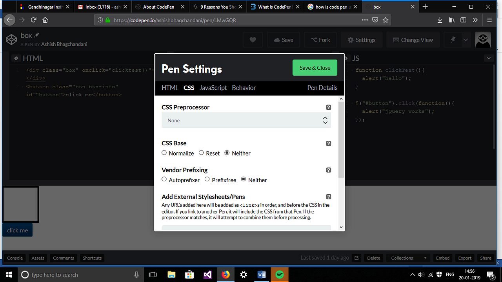502x282 pixels.
Task: Open the Pen Details tab in settings
Action: (322, 88)
